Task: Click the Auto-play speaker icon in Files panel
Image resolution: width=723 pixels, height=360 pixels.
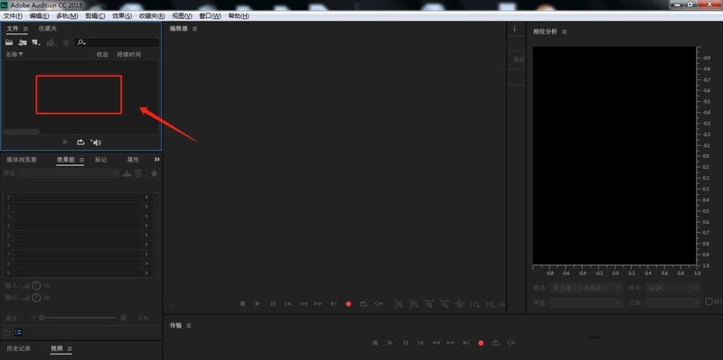Action: coord(96,143)
